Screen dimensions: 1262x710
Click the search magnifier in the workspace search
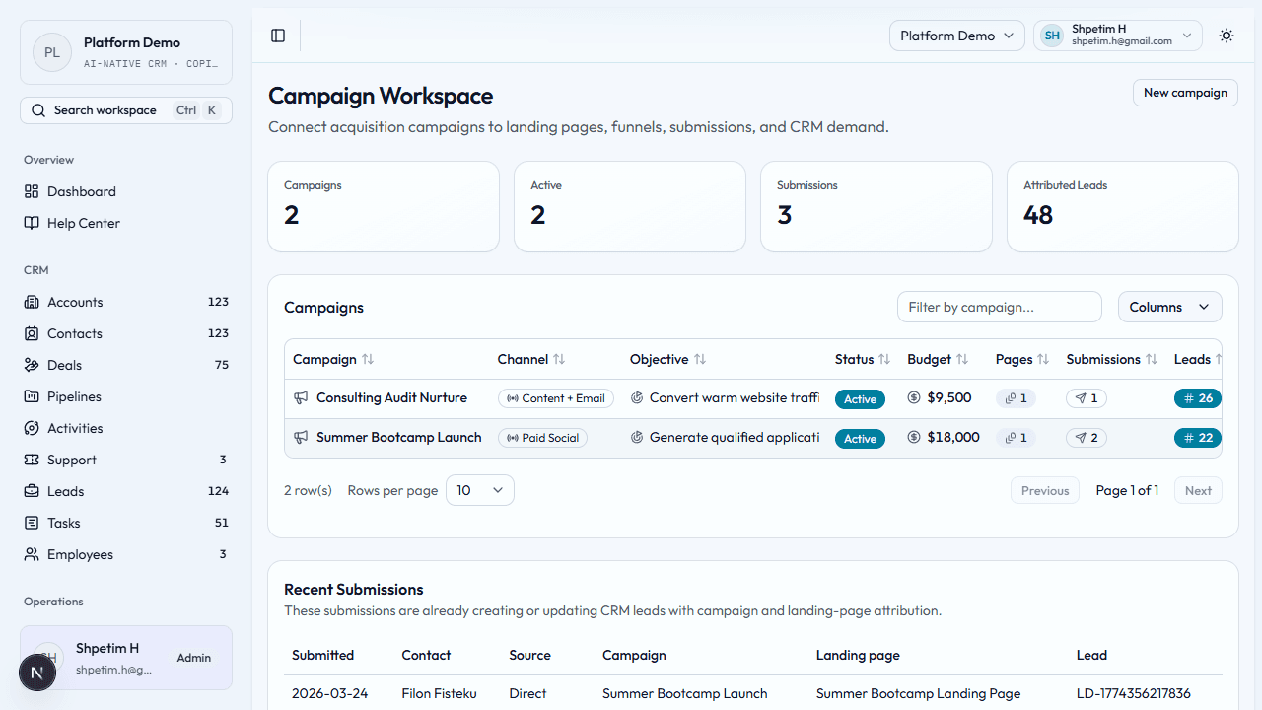tap(37, 109)
